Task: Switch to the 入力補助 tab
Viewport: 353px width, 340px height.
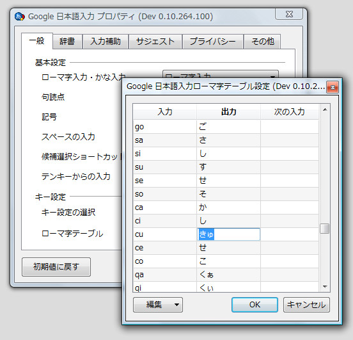Action: click(x=106, y=42)
